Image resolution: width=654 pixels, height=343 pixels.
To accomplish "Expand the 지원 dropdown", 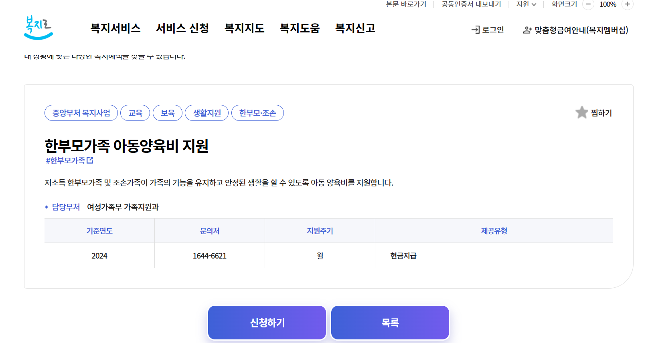I will 526,4.
